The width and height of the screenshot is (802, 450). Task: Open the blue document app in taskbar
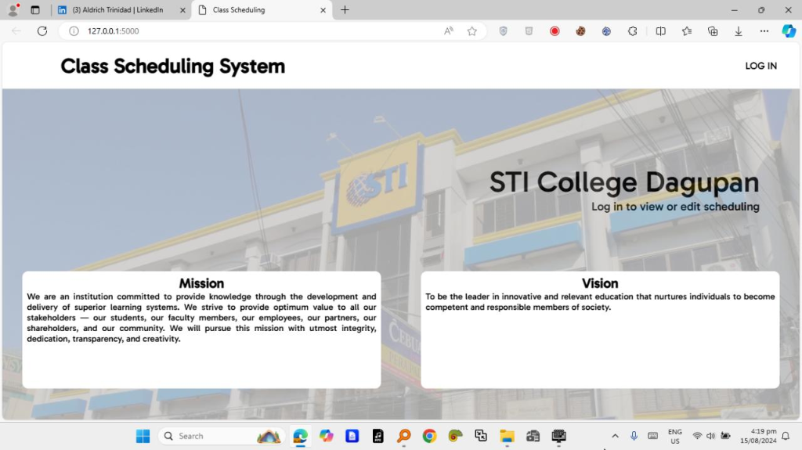click(x=352, y=436)
